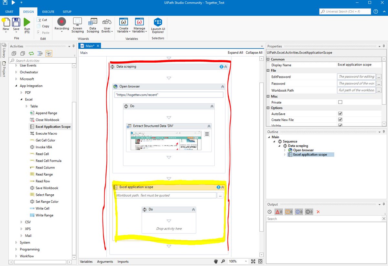Click the zoom magnifier icon at the canvas bottom

pos(223,261)
